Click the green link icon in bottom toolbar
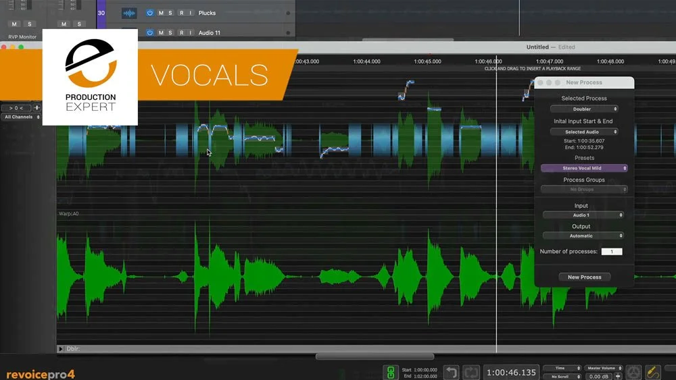The width and height of the screenshot is (676, 380). [391, 373]
